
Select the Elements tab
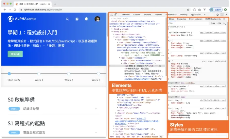tap(125, 15)
